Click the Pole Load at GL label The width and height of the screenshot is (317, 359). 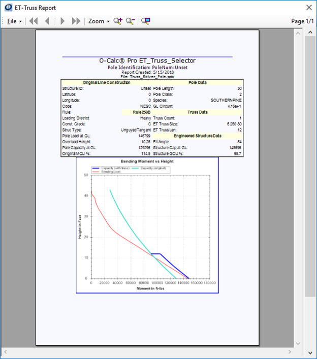(76, 136)
